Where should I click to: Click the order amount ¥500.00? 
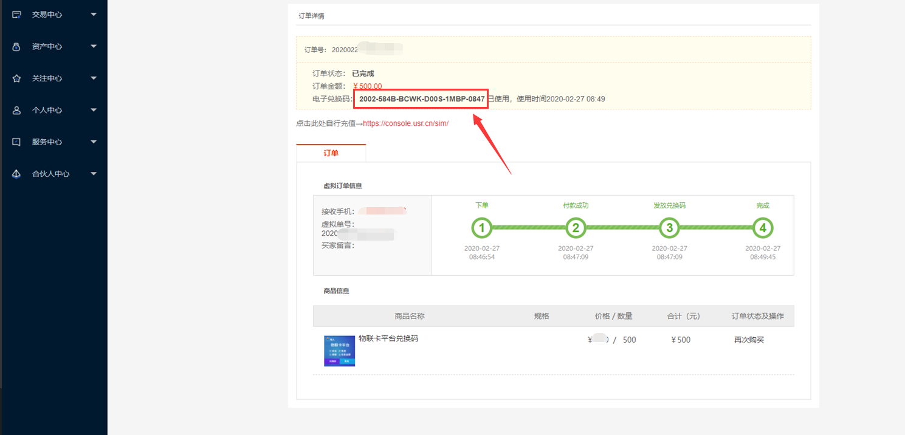pos(368,86)
